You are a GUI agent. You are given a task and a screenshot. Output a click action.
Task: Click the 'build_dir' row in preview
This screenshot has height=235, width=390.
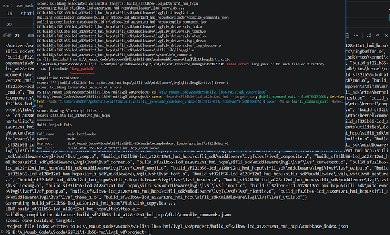98,148
